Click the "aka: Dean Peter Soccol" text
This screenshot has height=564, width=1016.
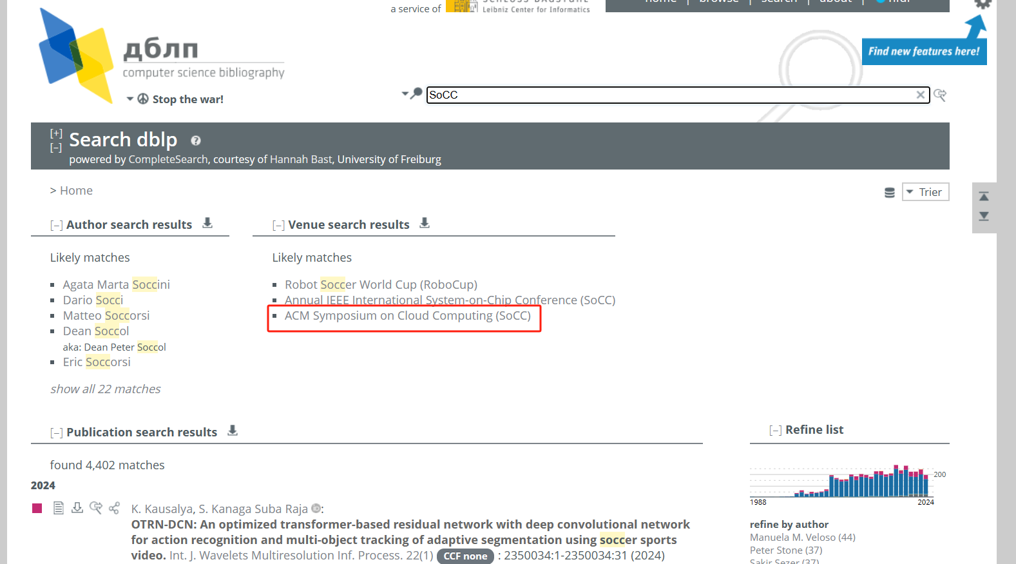[115, 347]
